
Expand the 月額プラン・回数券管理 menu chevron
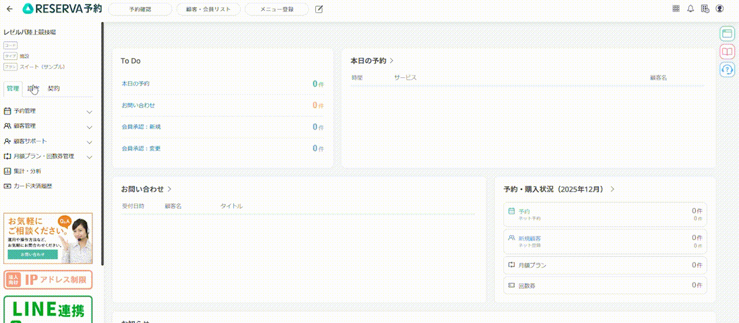[89, 156]
